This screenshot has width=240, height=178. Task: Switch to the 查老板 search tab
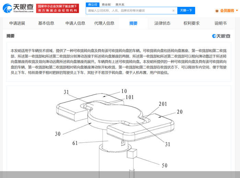click(106, 4)
